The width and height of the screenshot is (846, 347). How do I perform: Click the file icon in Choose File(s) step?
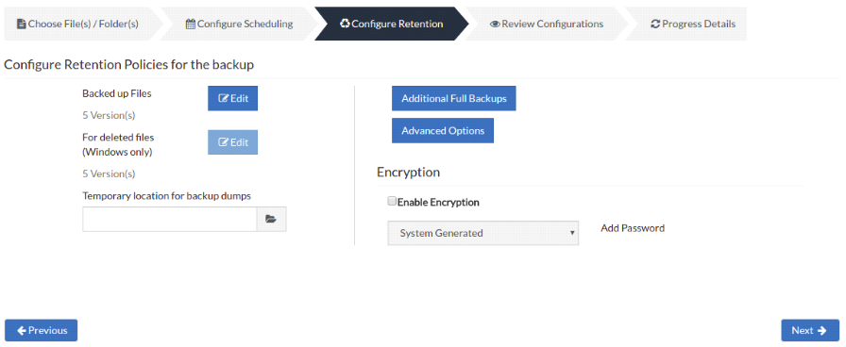22,25
